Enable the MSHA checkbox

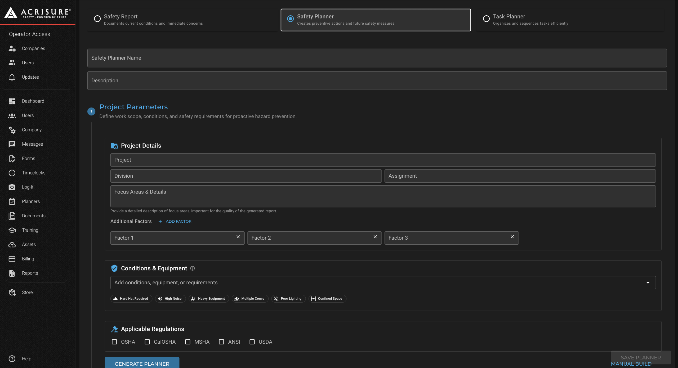click(x=188, y=342)
